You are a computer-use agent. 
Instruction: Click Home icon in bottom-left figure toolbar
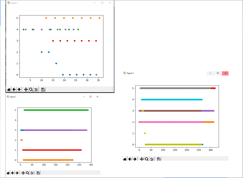pos(8,173)
